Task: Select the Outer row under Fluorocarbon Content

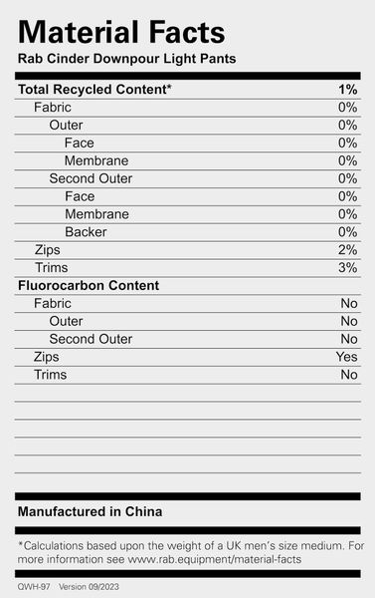Action: pos(188,322)
